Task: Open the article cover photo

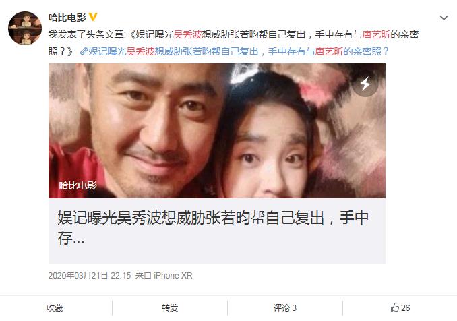Action: (217, 131)
